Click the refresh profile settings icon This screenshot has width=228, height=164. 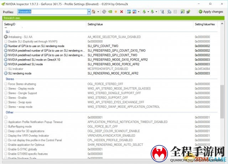pos(104,12)
